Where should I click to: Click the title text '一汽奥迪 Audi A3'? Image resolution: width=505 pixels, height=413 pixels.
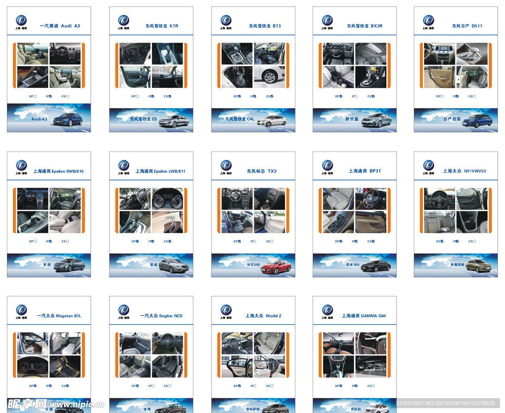point(60,26)
